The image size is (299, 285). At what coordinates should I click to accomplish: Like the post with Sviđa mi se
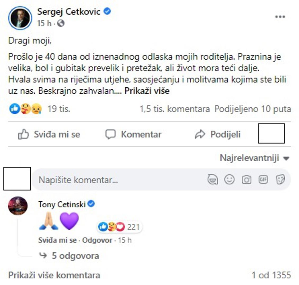49,134
